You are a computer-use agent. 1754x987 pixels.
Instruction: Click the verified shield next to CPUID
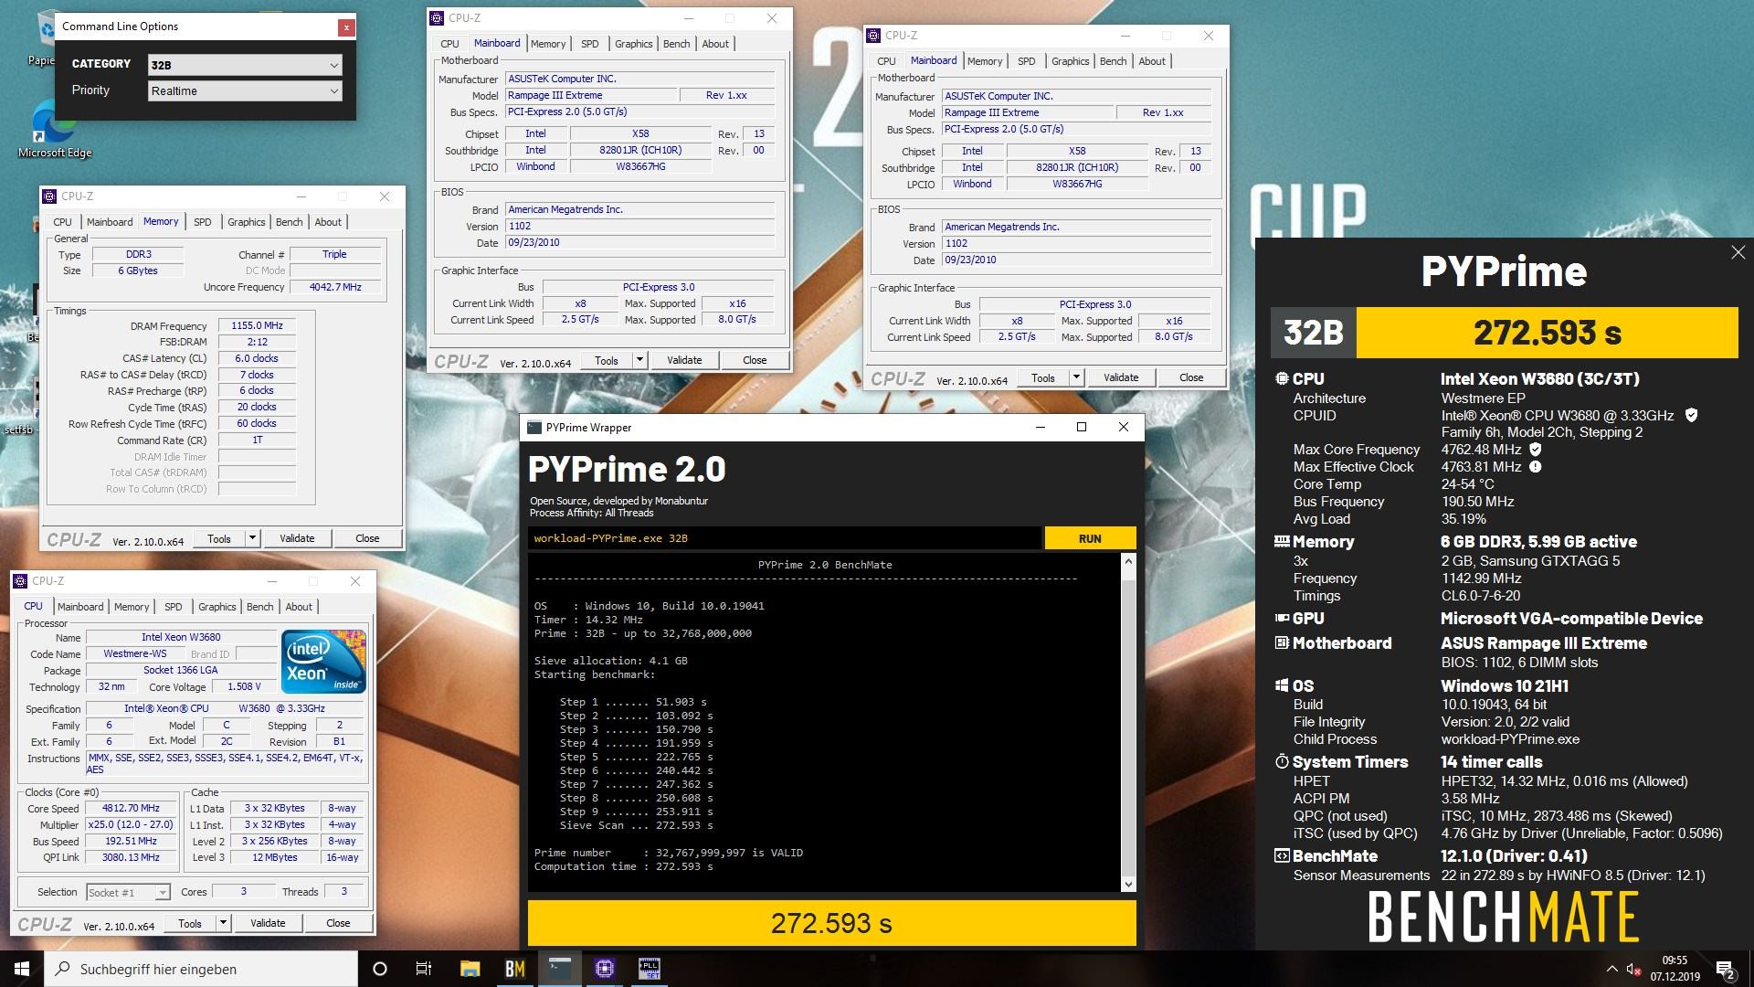[1691, 415]
